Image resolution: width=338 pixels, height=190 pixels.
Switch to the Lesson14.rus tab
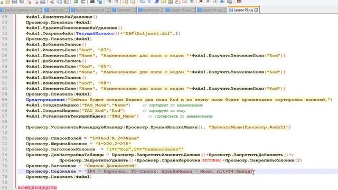click(x=212, y=10)
